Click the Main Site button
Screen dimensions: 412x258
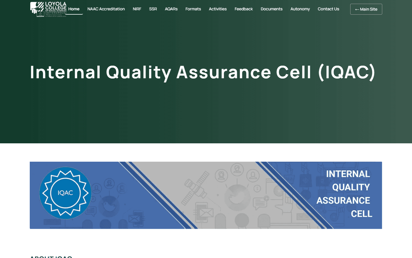pos(366,9)
